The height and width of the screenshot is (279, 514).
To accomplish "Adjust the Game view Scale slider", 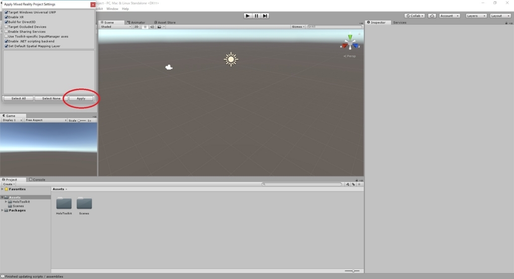I will coord(82,121).
